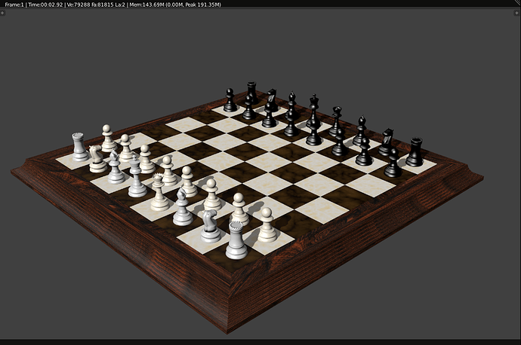
Task: Click the 'Mem:143.69M' memory usage text
Action: [146, 5]
